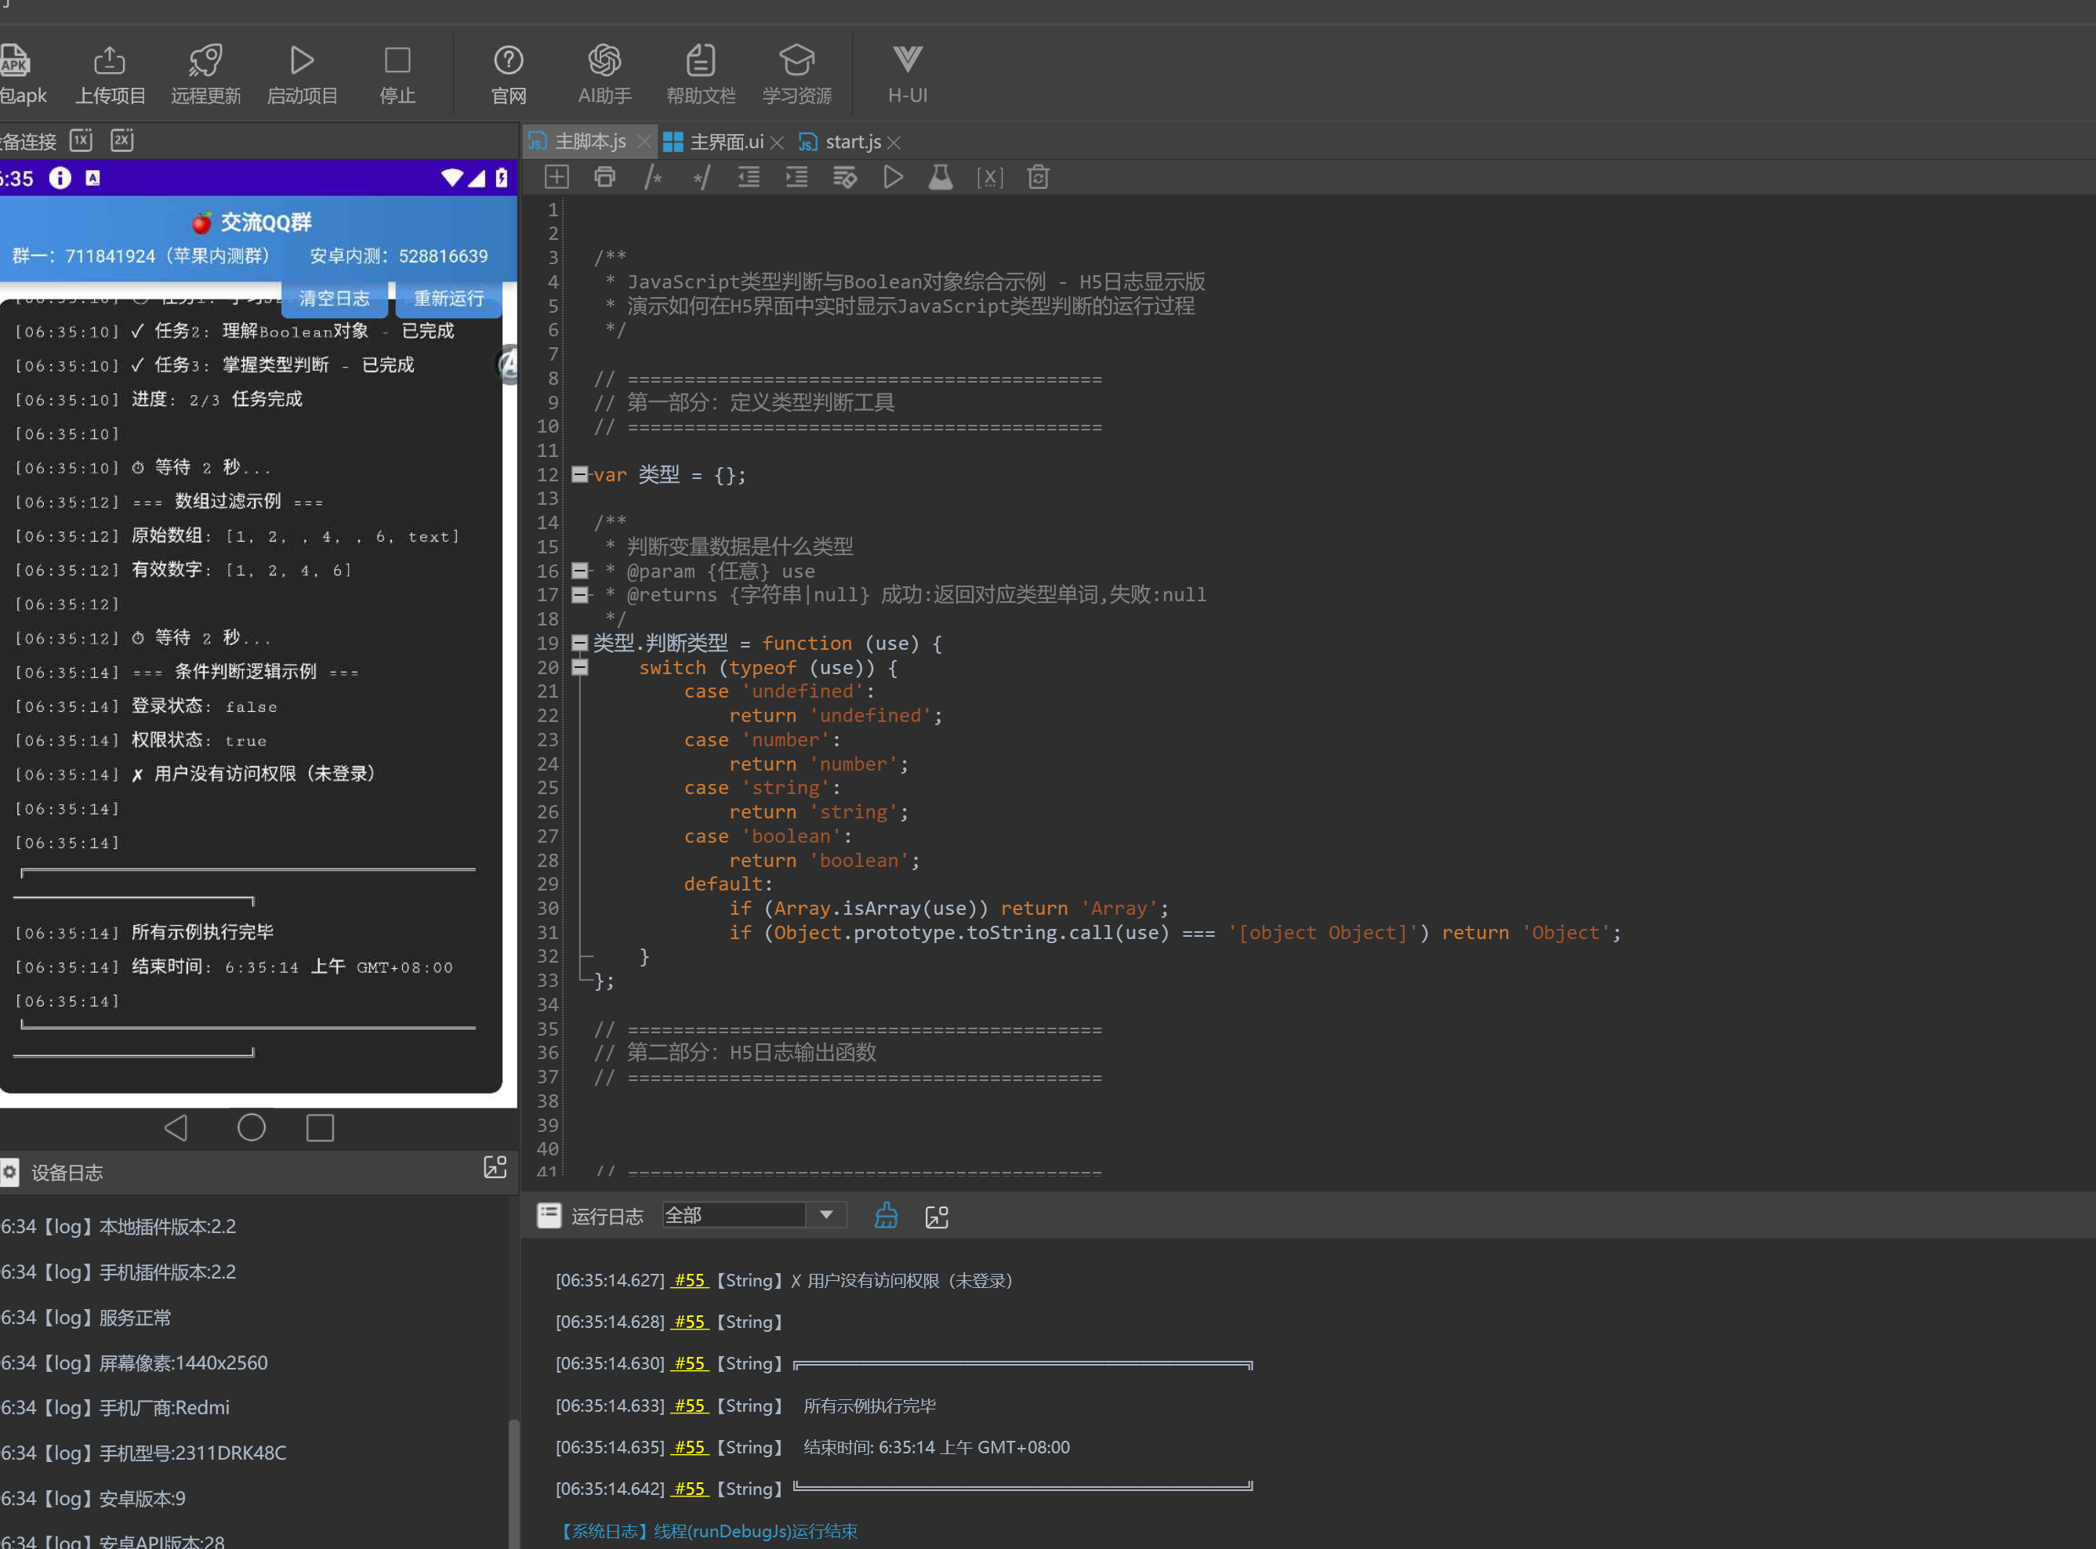This screenshot has height=1549, width=2096.
Task: Open the 全部 log filter dropdown
Action: pyautogui.click(x=826, y=1215)
